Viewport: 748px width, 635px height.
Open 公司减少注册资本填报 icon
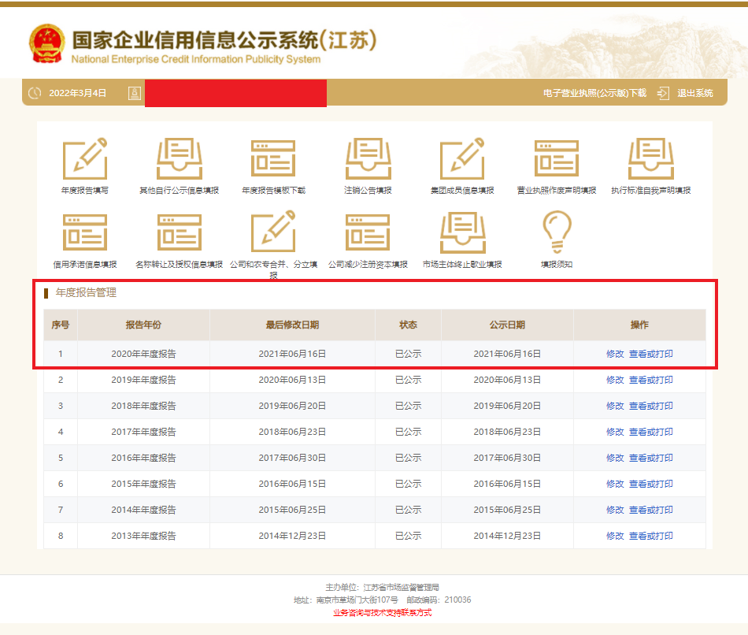click(x=368, y=232)
